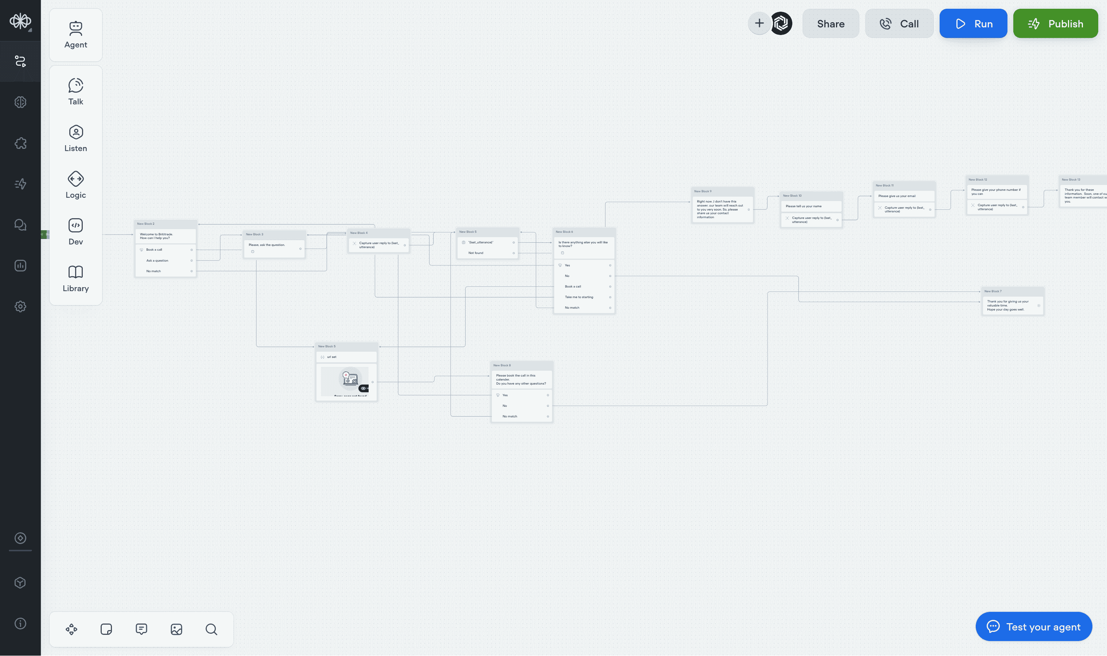Open the canvas search magnifier
Screen dimensions: 1107x656
tap(211, 629)
